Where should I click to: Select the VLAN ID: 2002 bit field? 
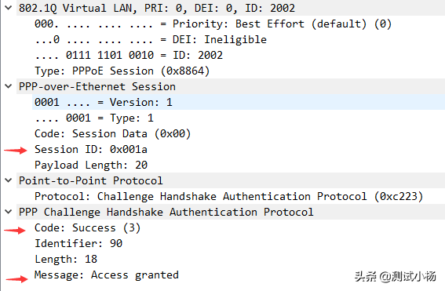click(x=239, y=55)
